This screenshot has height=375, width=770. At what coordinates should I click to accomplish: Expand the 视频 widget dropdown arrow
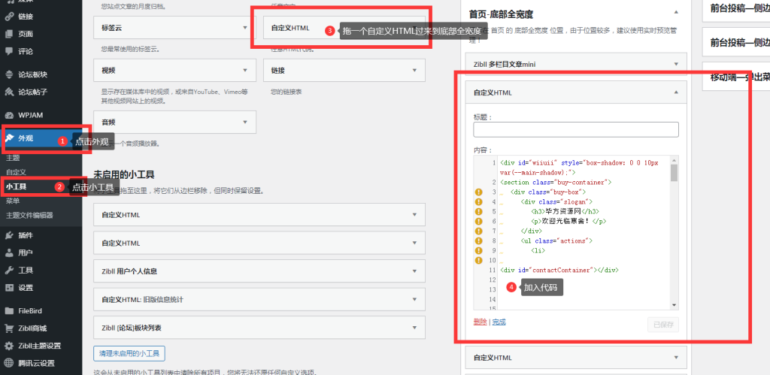click(x=245, y=71)
